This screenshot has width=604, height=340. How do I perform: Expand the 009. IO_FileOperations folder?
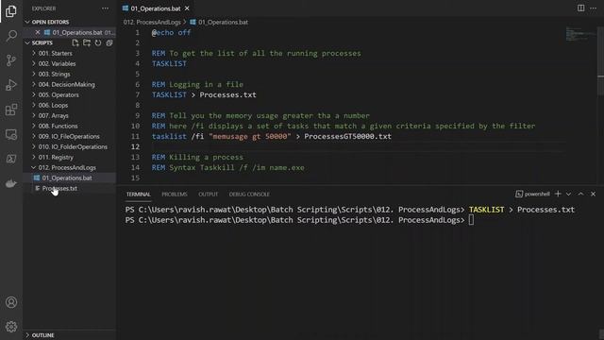click(69, 136)
